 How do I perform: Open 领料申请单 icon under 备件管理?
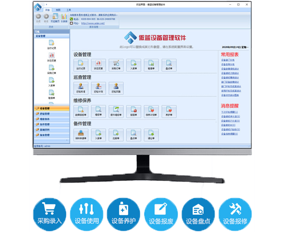coord(81,135)
